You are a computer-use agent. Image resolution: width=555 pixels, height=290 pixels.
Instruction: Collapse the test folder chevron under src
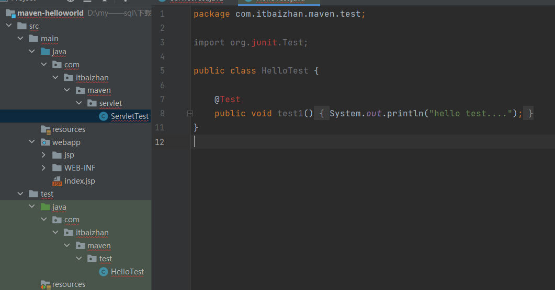20,194
